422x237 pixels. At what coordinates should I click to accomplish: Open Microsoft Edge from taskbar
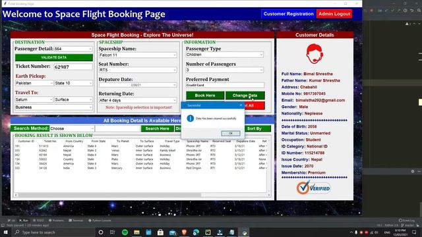196,232
